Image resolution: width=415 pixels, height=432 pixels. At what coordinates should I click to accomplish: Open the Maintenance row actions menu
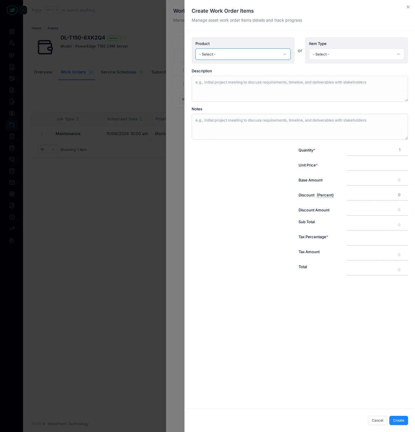coord(42,134)
